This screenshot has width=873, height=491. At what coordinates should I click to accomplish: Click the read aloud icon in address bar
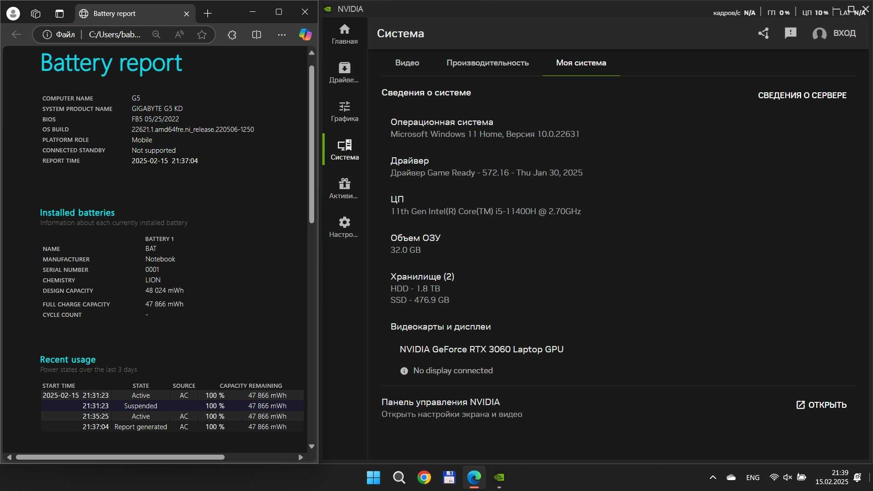tap(179, 35)
